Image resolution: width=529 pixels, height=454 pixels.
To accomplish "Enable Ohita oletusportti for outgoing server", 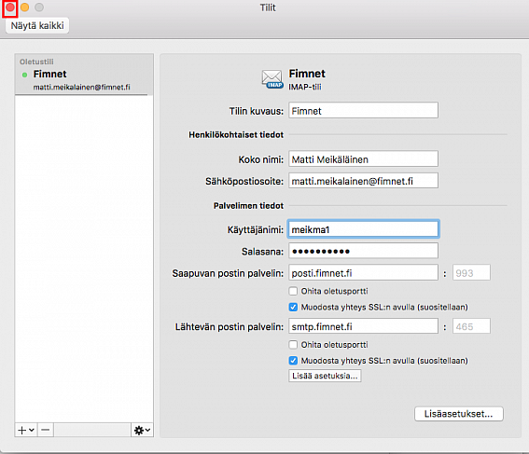I will pos(293,344).
